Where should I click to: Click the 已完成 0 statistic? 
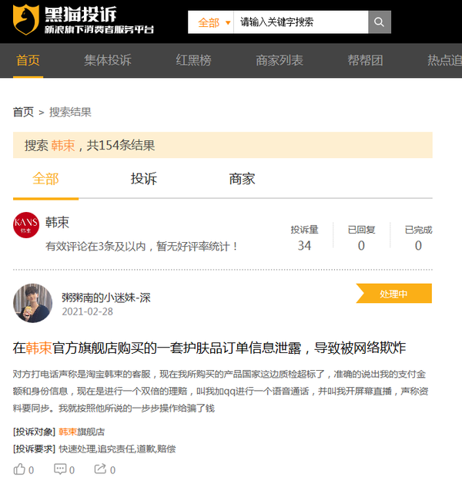point(419,238)
